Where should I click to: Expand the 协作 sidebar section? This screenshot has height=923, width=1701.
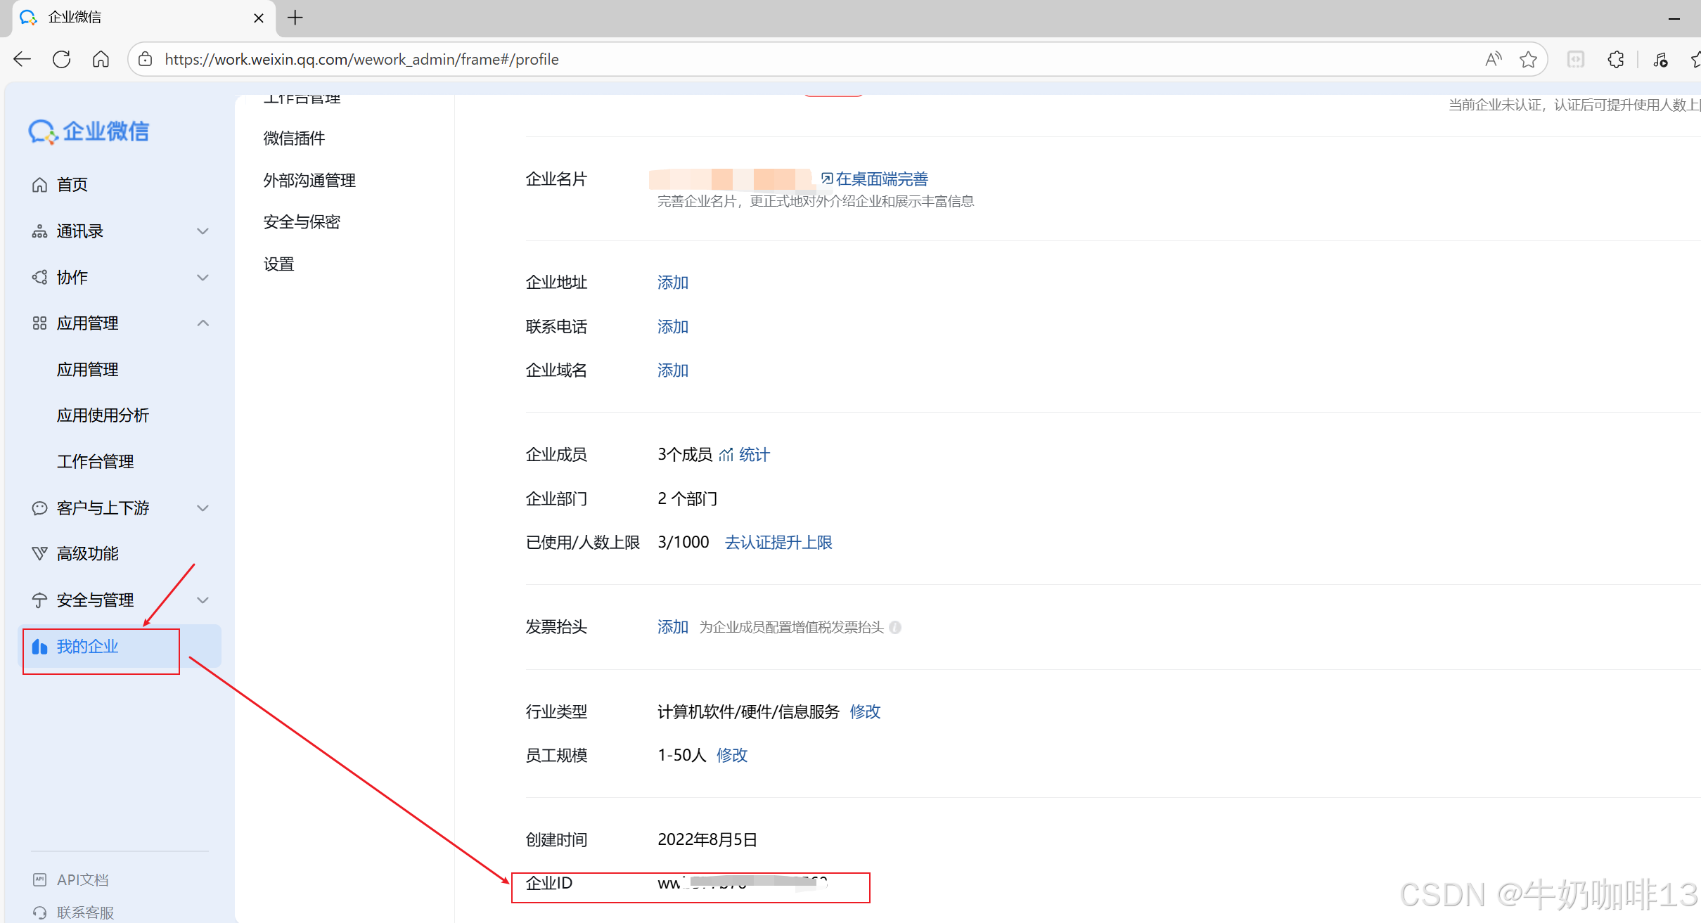pos(203,277)
